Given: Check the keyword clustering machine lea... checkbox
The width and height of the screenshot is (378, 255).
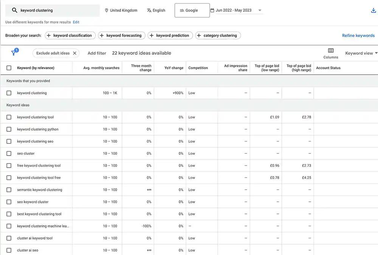Looking at the screenshot, I should pyautogui.click(x=9, y=226).
